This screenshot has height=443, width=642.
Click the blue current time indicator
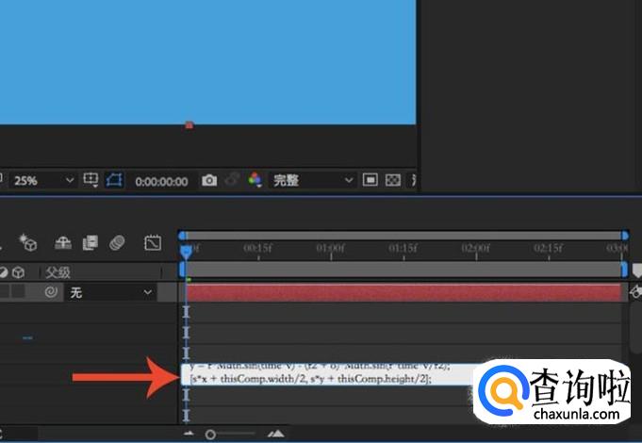coord(186,251)
